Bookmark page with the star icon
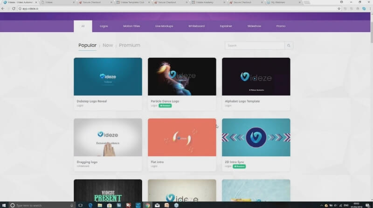 pos(339,8)
